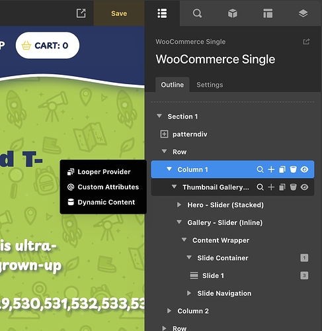Image resolution: width=322 pixels, height=331 pixels.
Task: Click the add plus icon on Column 1
Action: [271, 169]
